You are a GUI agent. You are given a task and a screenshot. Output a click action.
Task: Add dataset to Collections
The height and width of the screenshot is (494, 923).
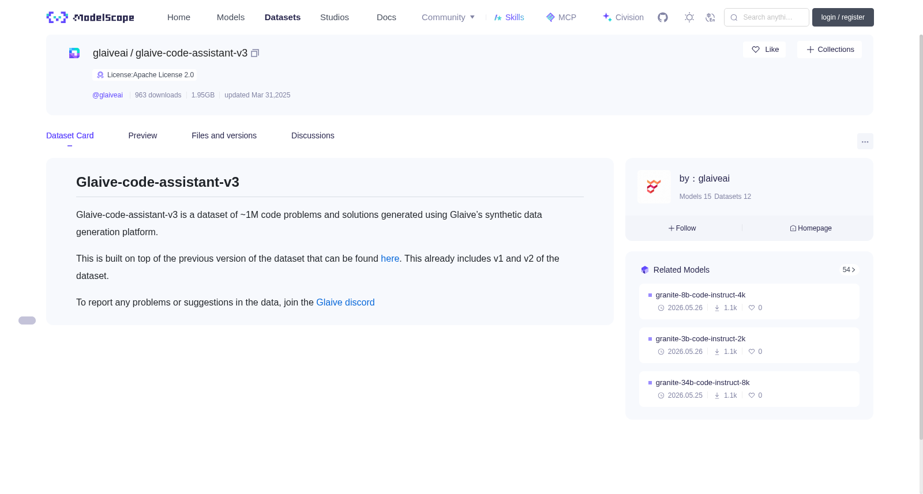(x=830, y=50)
